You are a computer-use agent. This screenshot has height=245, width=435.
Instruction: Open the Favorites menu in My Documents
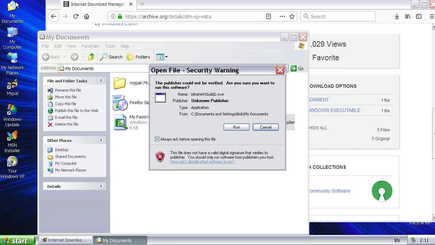[x=90, y=46]
